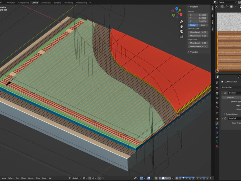Select material preview shading icon

click(x=166, y=178)
